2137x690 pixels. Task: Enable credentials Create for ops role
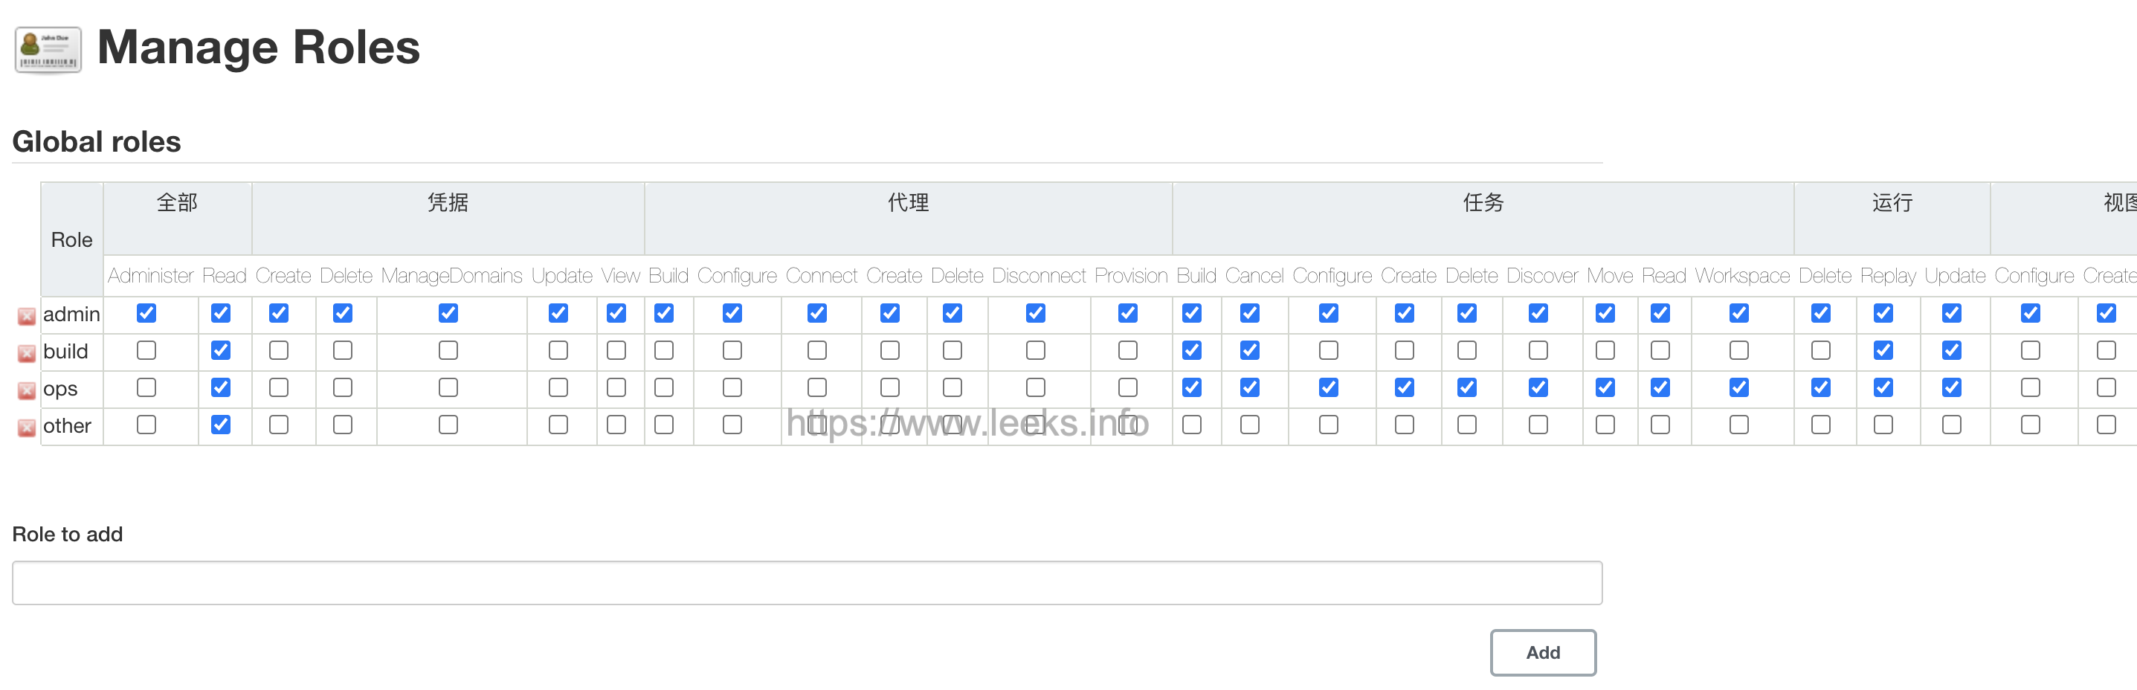pyautogui.click(x=279, y=387)
